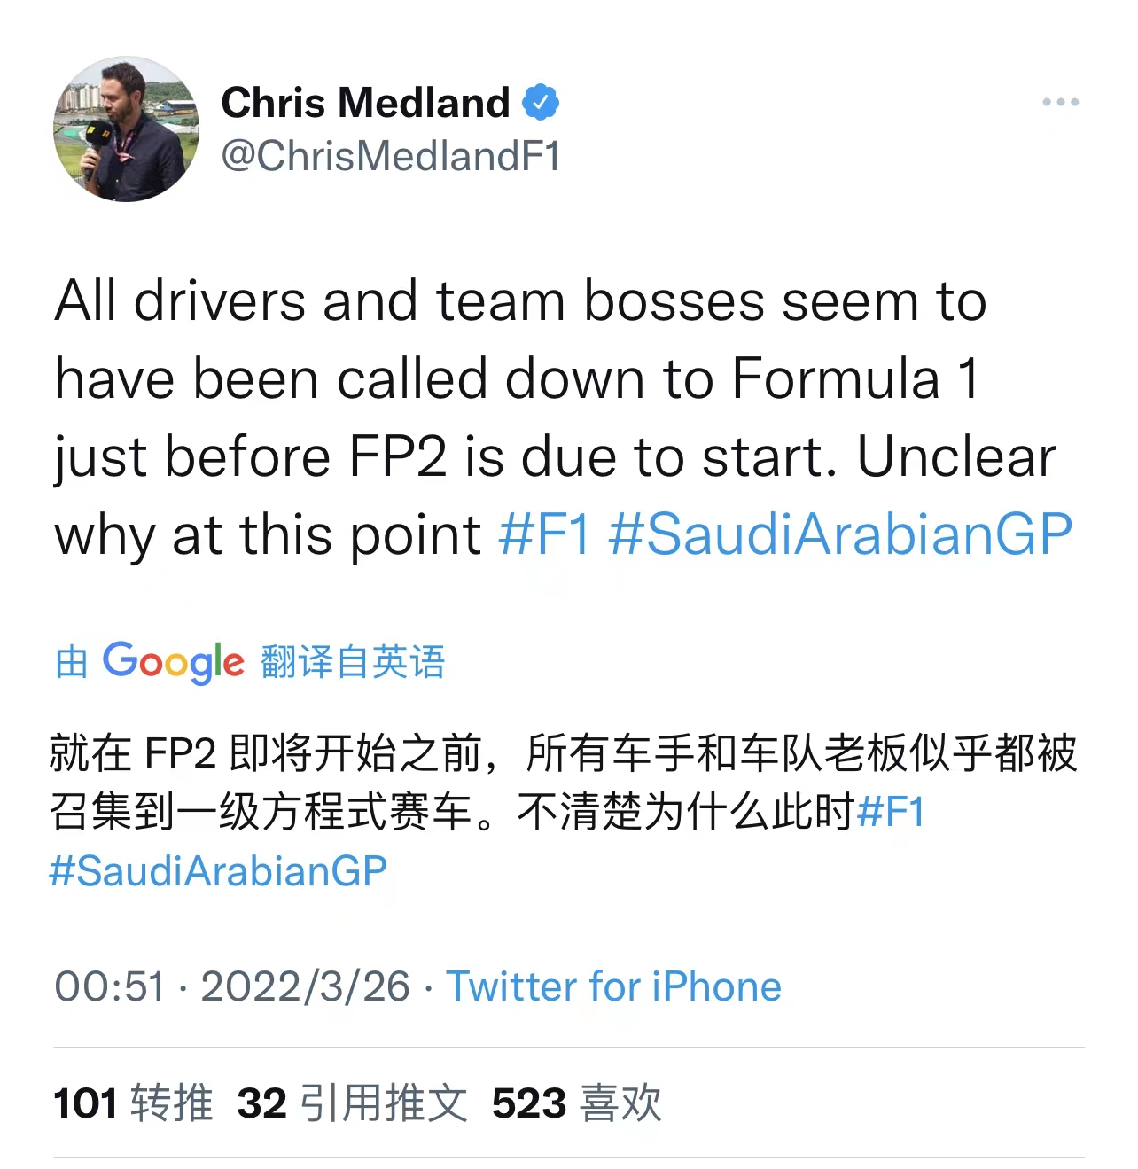Open the three-dot more options menu

tap(1060, 103)
